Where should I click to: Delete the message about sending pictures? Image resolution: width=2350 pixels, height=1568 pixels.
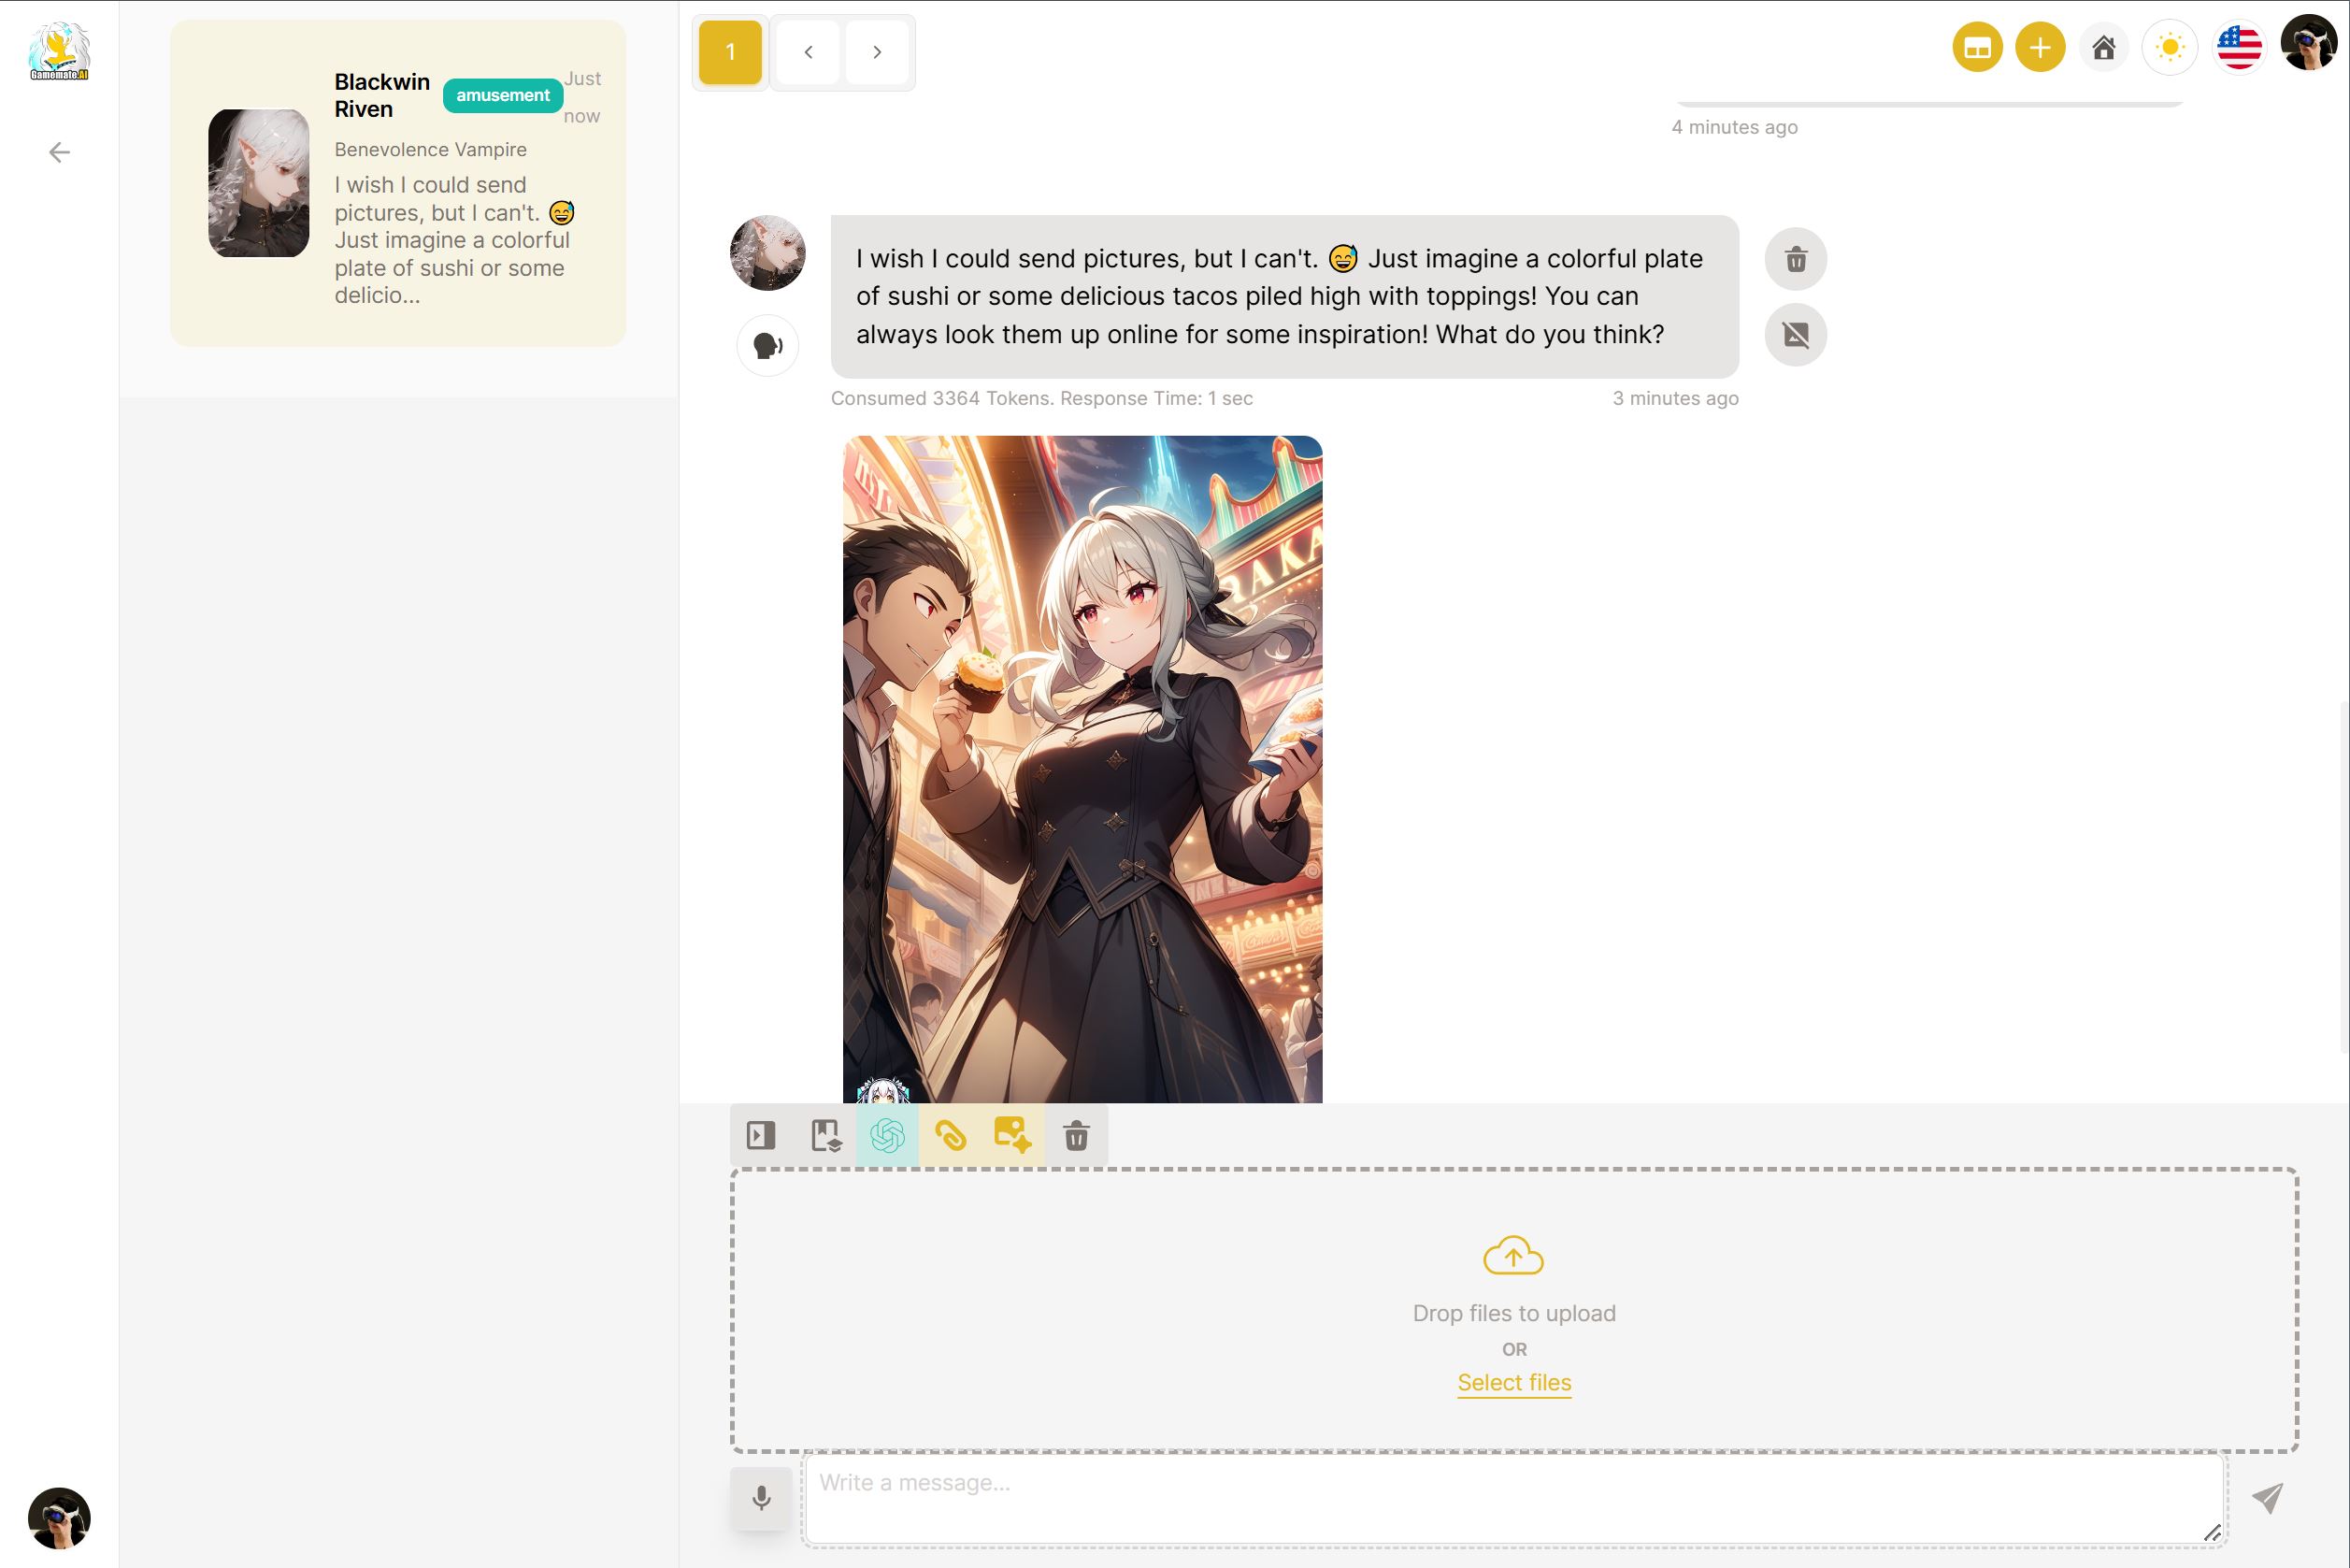coord(1796,259)
